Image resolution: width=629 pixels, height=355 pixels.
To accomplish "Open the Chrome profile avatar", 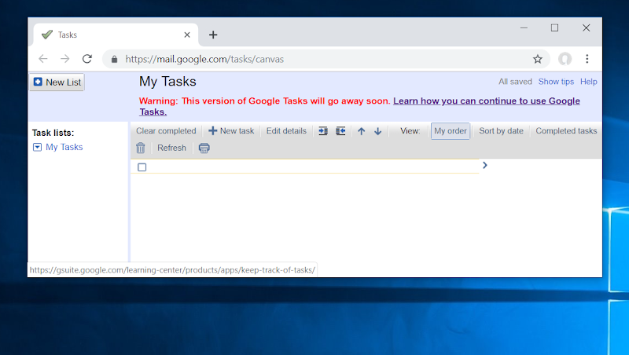I will click(565, 59).
